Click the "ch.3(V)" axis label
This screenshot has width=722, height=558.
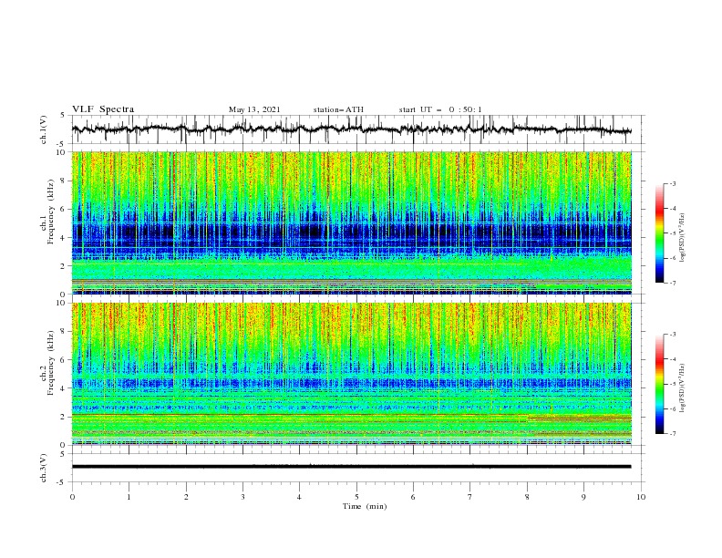click(x=44, y=468)
